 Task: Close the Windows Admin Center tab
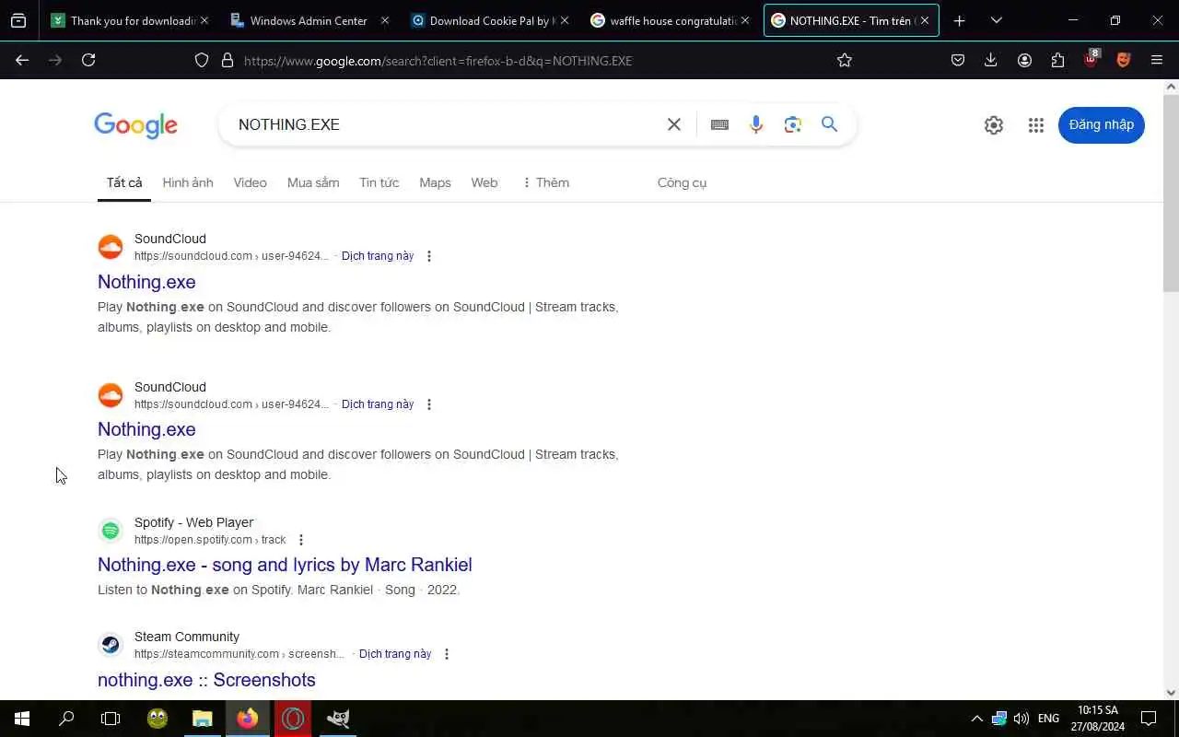point(385,20)
